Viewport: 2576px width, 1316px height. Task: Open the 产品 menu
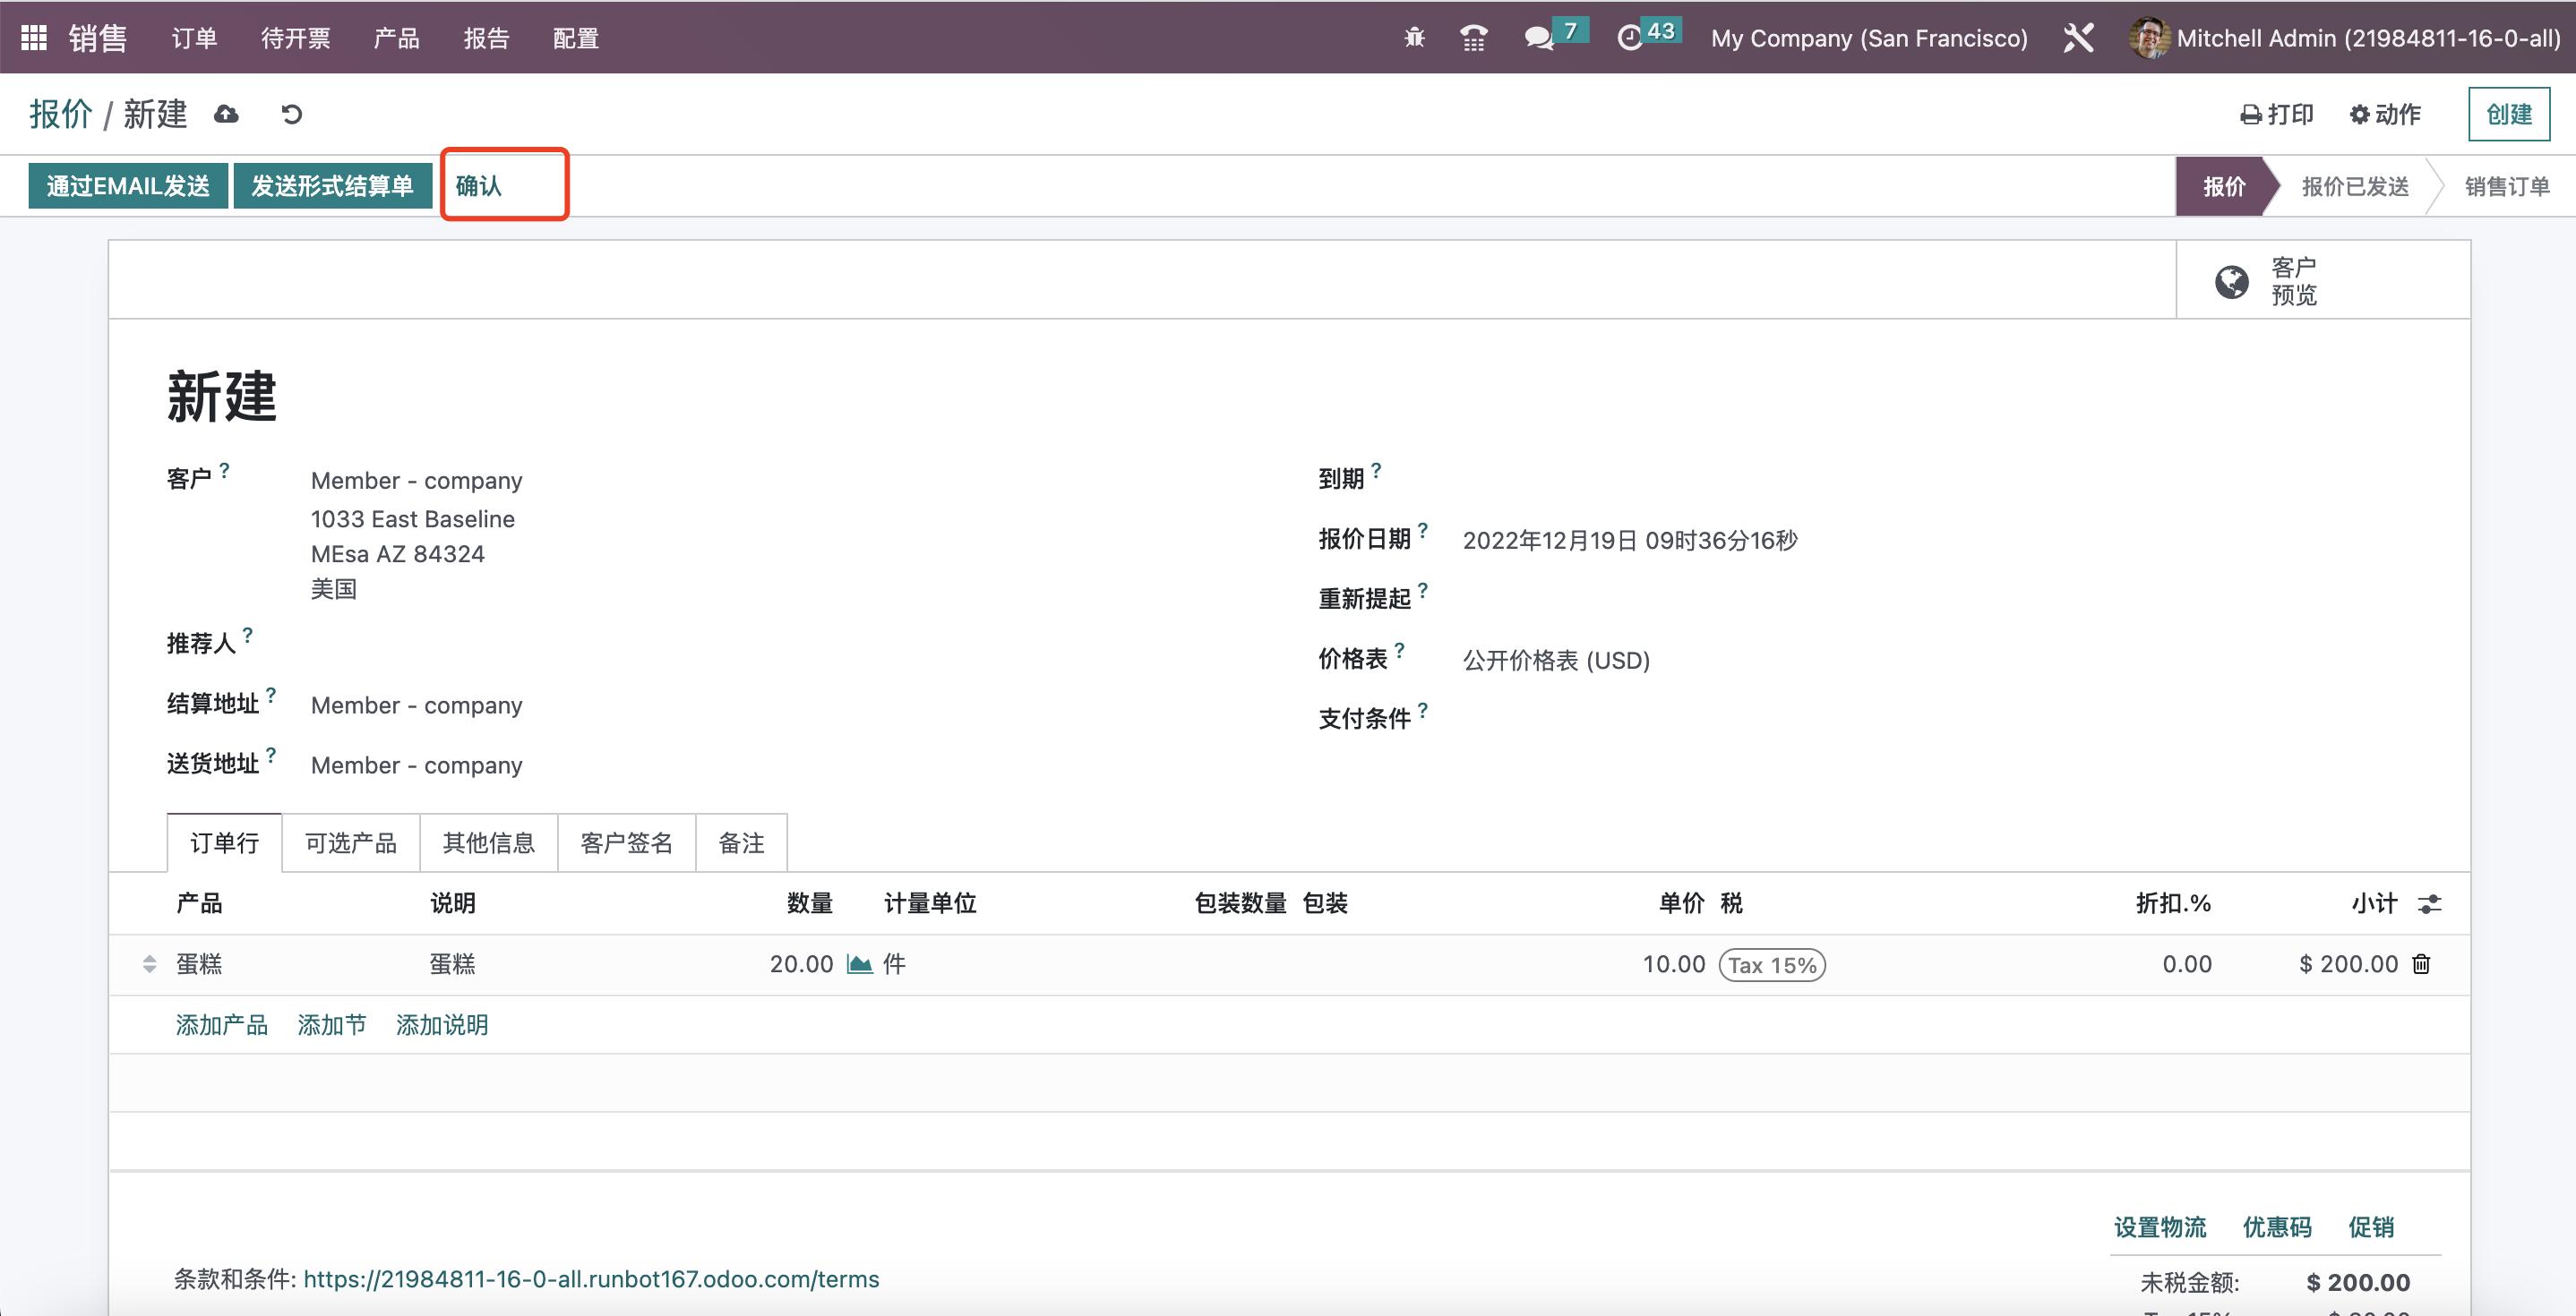pos(396,38)
